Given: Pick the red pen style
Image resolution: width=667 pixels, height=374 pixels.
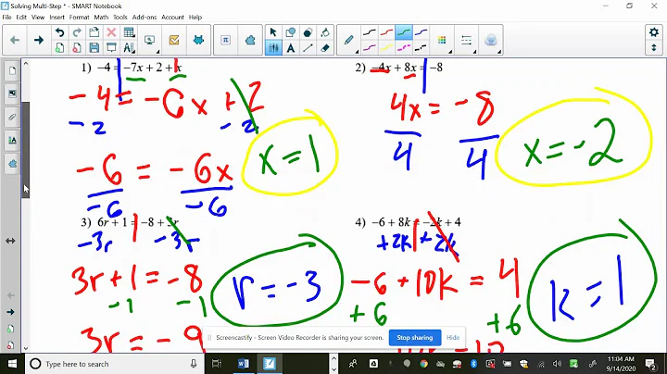Looking at the screenshot, I should tap(386, 32).
